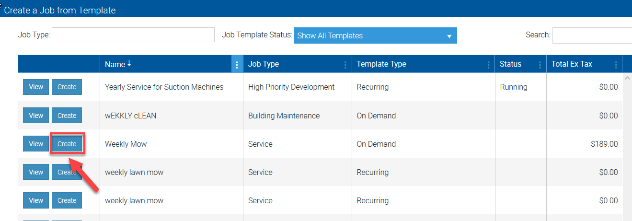Sort by Total Ex Tax header
Screen dimensions: 632x221
572,64
